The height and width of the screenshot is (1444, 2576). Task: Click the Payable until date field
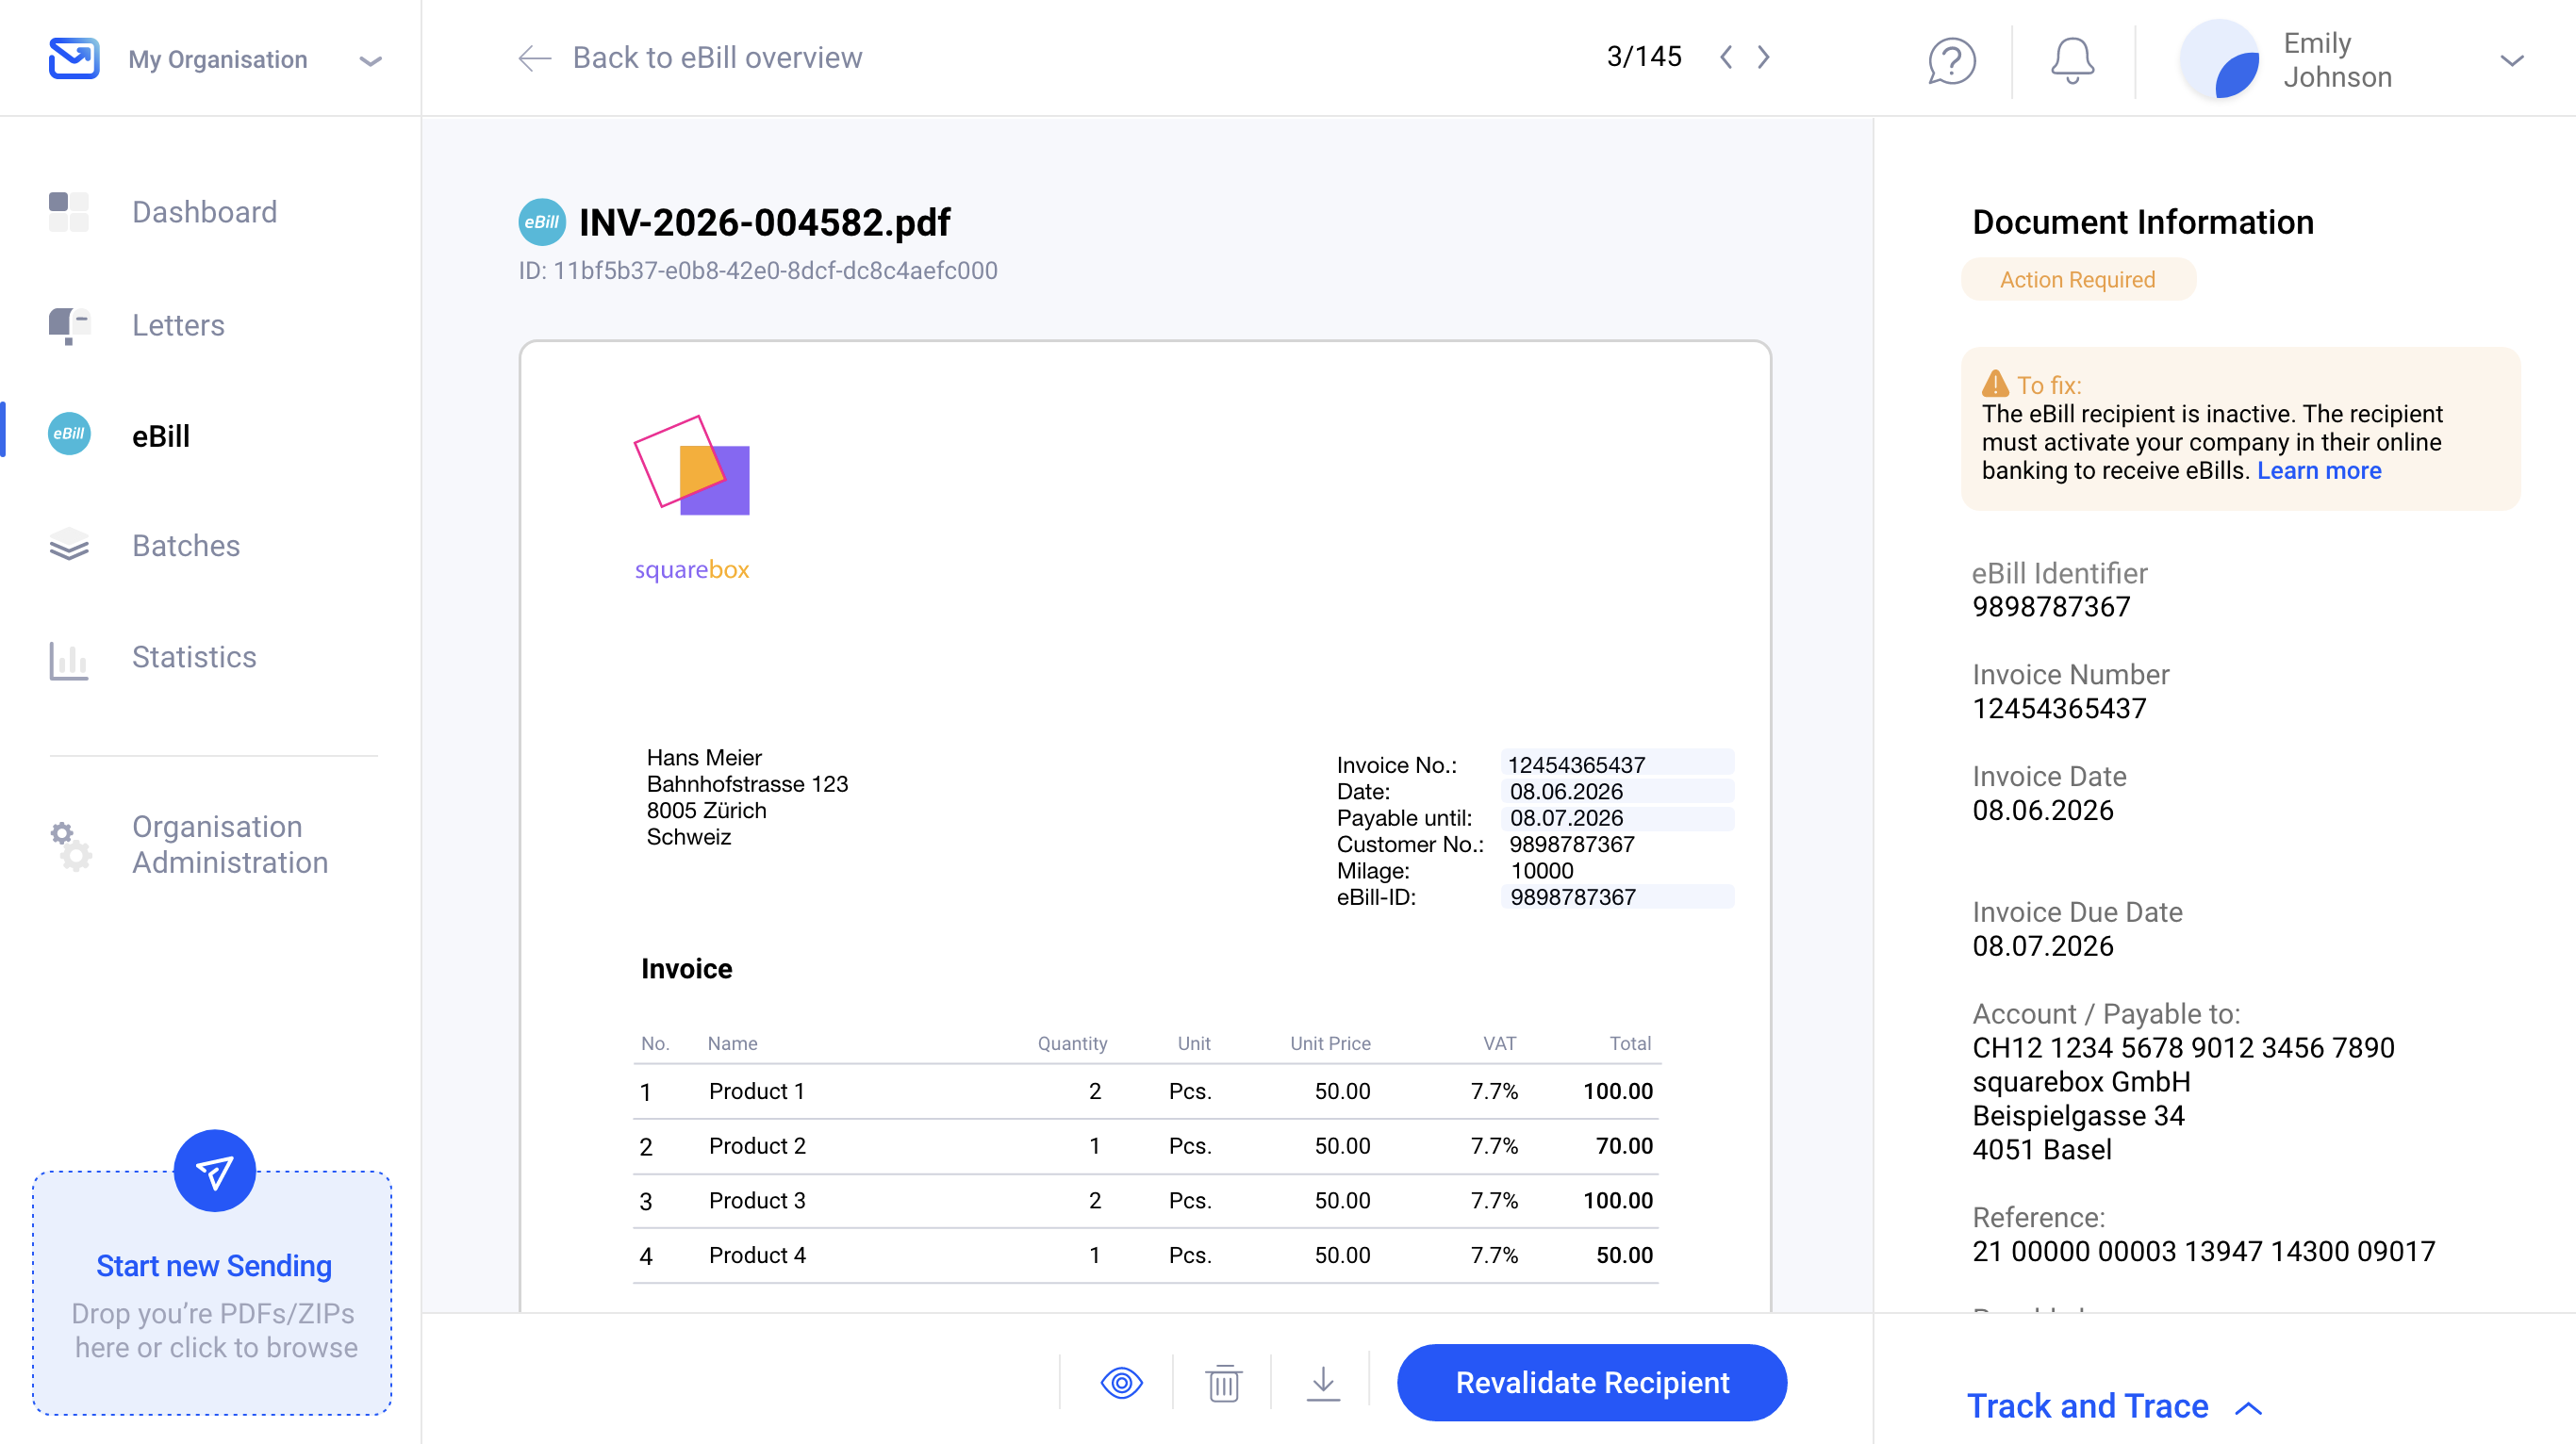pyautogui.click(x=1617, y=817)
